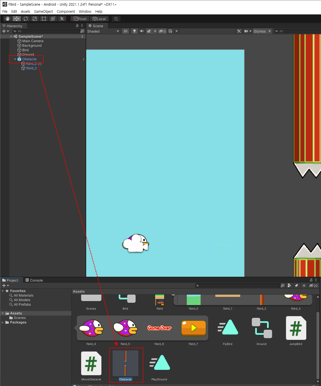321x386 pixels.
Task: Toggle hidden packages visibility (20)
Action: [313, 286]
